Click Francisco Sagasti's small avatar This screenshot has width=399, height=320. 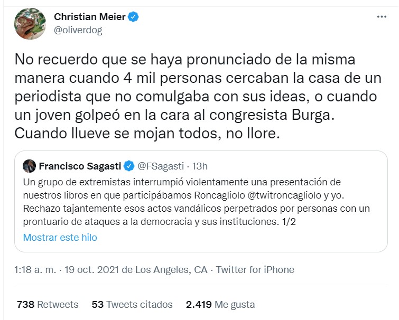(x=30, y=166)
